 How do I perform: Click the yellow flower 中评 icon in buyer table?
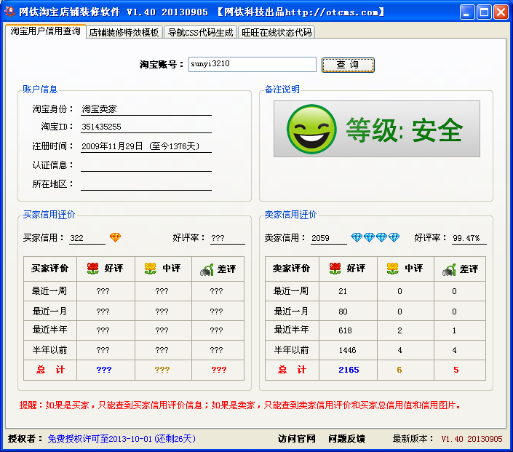point(151,269)
